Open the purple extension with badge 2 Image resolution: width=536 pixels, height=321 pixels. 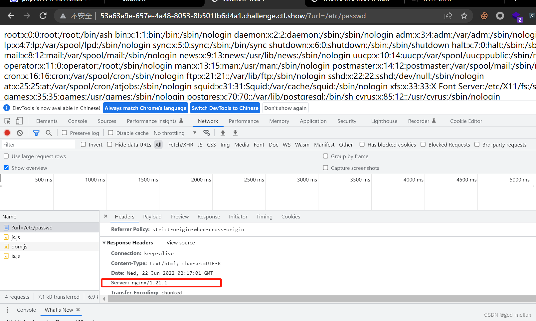[517, 16]
